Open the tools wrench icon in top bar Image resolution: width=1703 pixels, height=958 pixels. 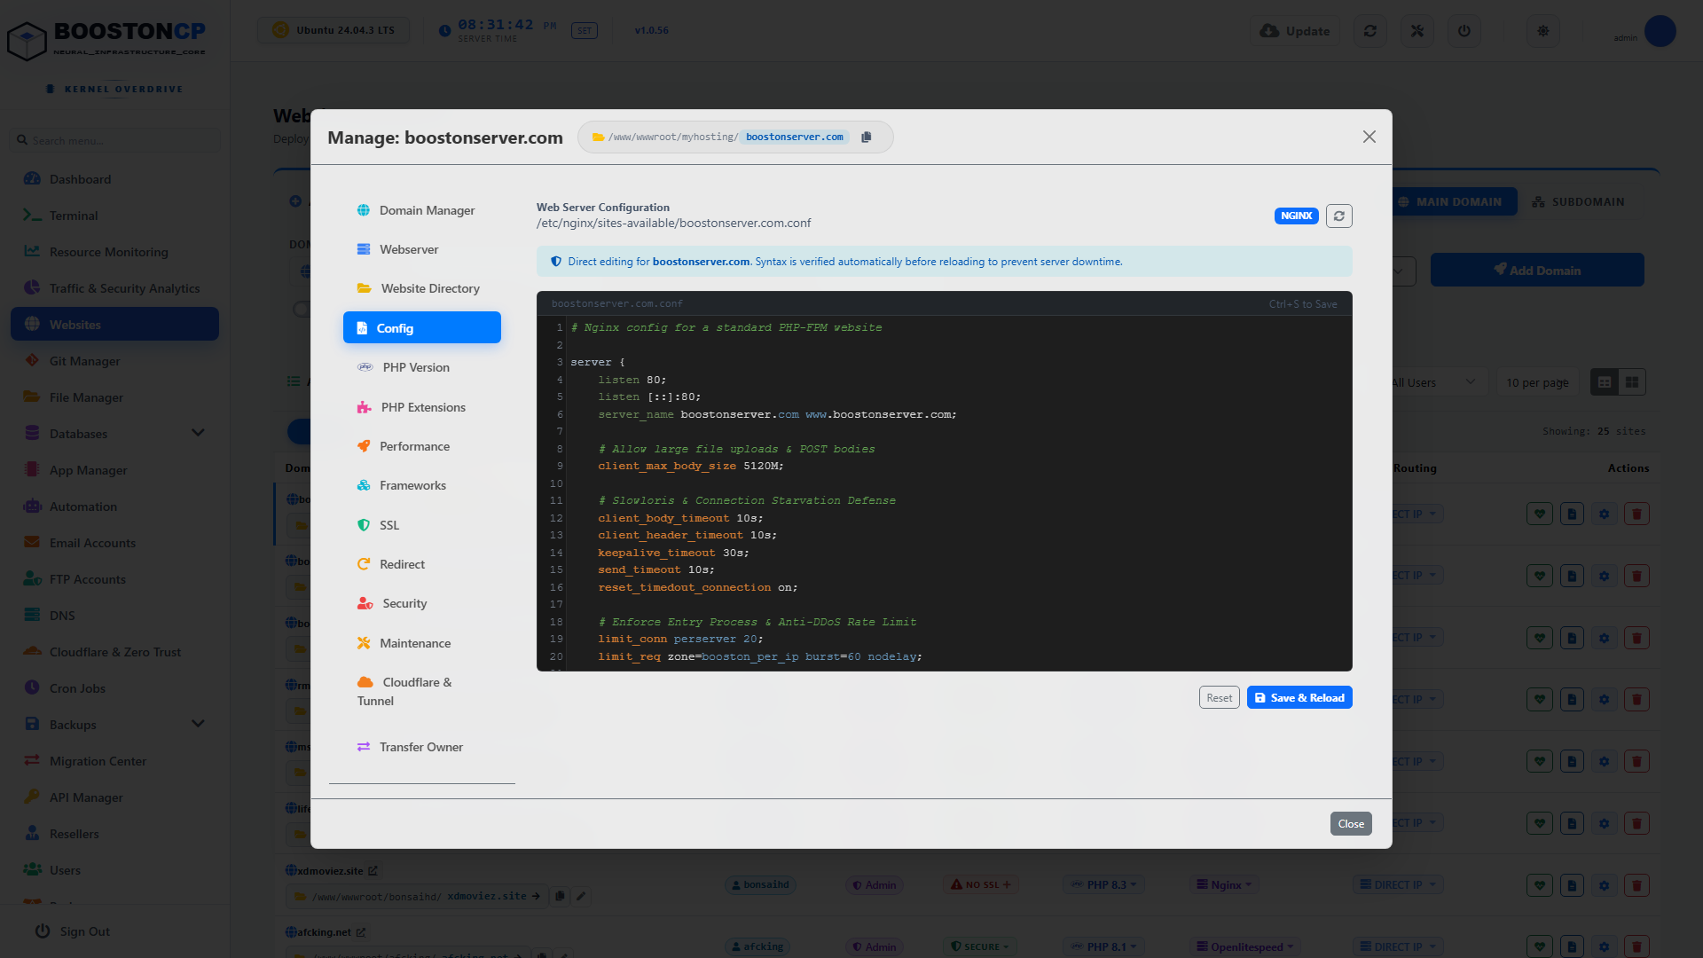coord(1417,31)
